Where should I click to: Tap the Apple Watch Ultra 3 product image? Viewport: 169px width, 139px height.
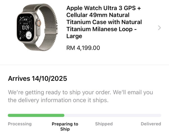(x=37, y=27)
